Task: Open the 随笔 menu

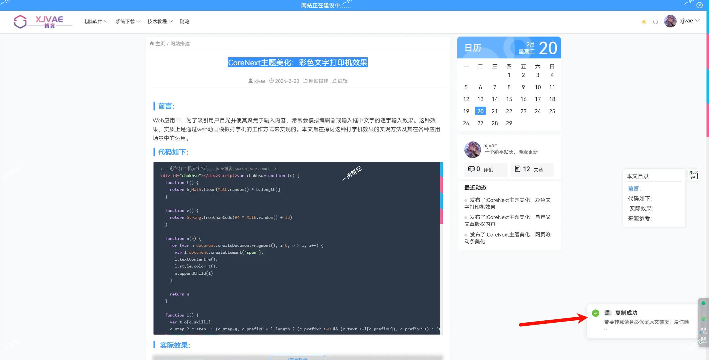Action: [x=184, y=21]
